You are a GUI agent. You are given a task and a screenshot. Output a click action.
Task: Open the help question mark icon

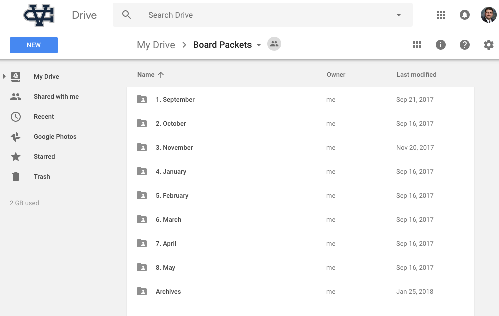pos(465,45)
